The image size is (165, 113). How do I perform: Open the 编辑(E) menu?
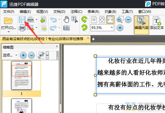[x=25, y=12]
